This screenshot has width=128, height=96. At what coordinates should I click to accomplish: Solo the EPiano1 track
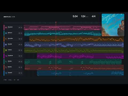click(21, 33)
